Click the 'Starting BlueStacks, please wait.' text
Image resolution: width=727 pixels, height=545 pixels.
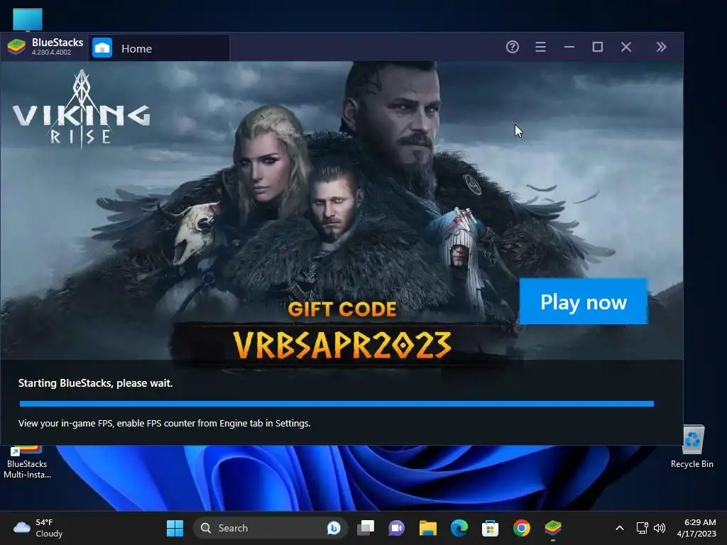pyautogui.click(x=96, y=383)
